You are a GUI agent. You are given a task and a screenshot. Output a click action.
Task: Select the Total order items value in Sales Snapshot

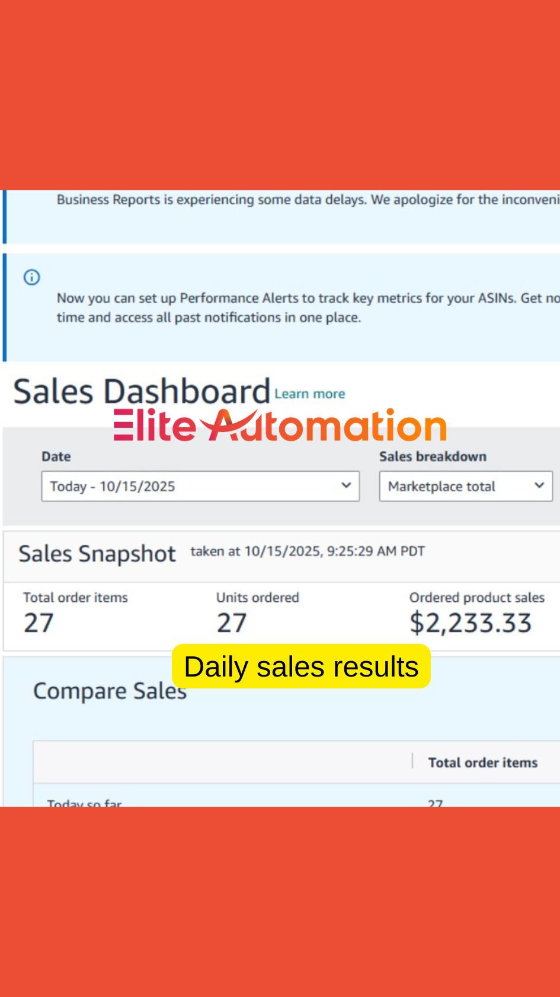point(39,623)
